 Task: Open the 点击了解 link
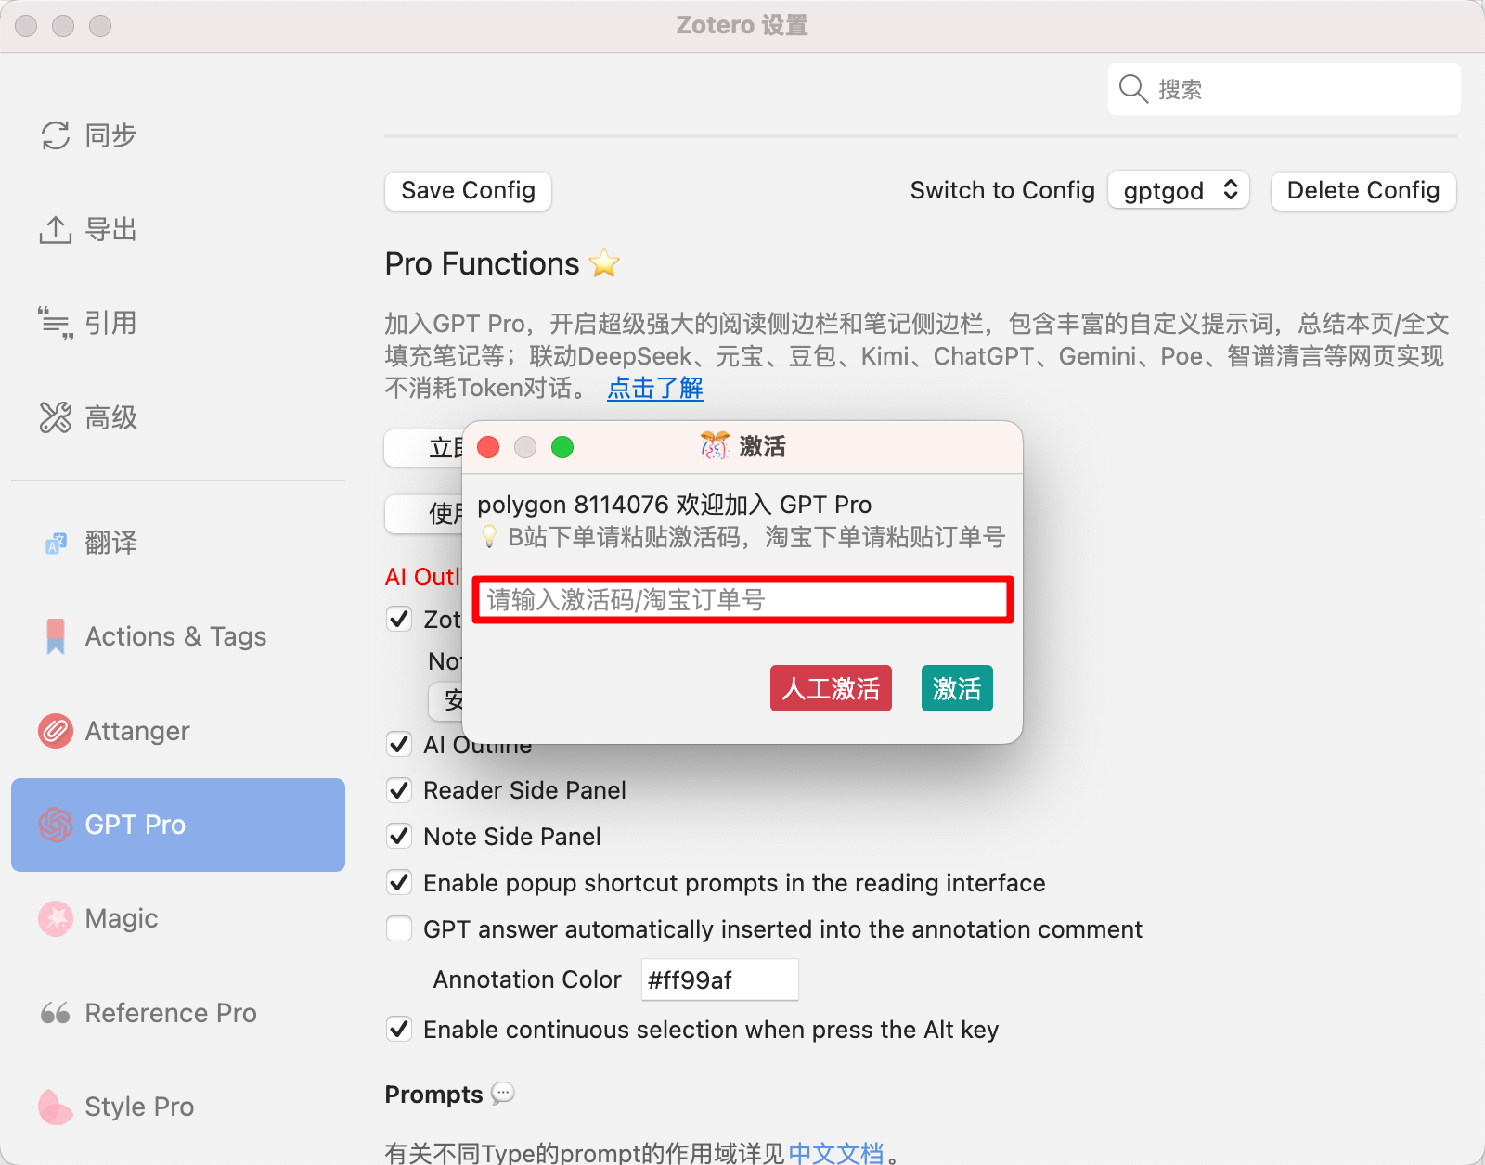pos(655,388)
